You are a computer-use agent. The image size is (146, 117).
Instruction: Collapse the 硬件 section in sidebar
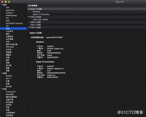tap(2, 5)
